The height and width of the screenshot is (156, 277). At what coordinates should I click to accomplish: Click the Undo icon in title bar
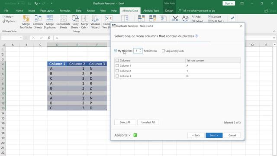[36, 3]
